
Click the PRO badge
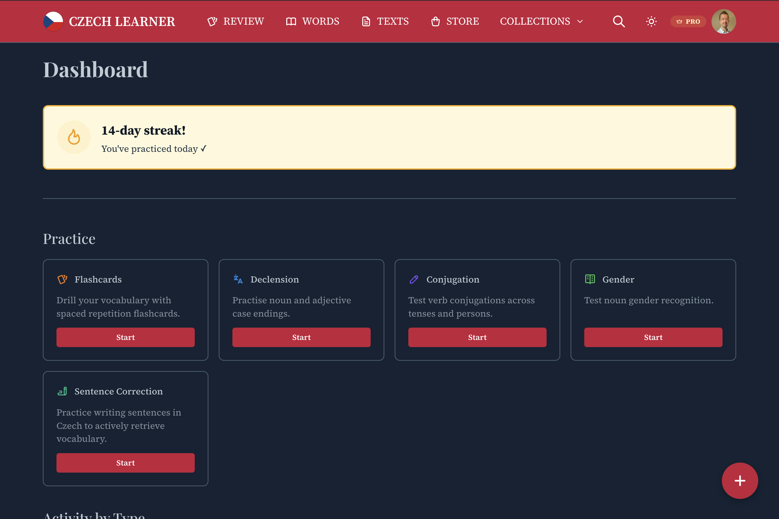tap(688, 21)
